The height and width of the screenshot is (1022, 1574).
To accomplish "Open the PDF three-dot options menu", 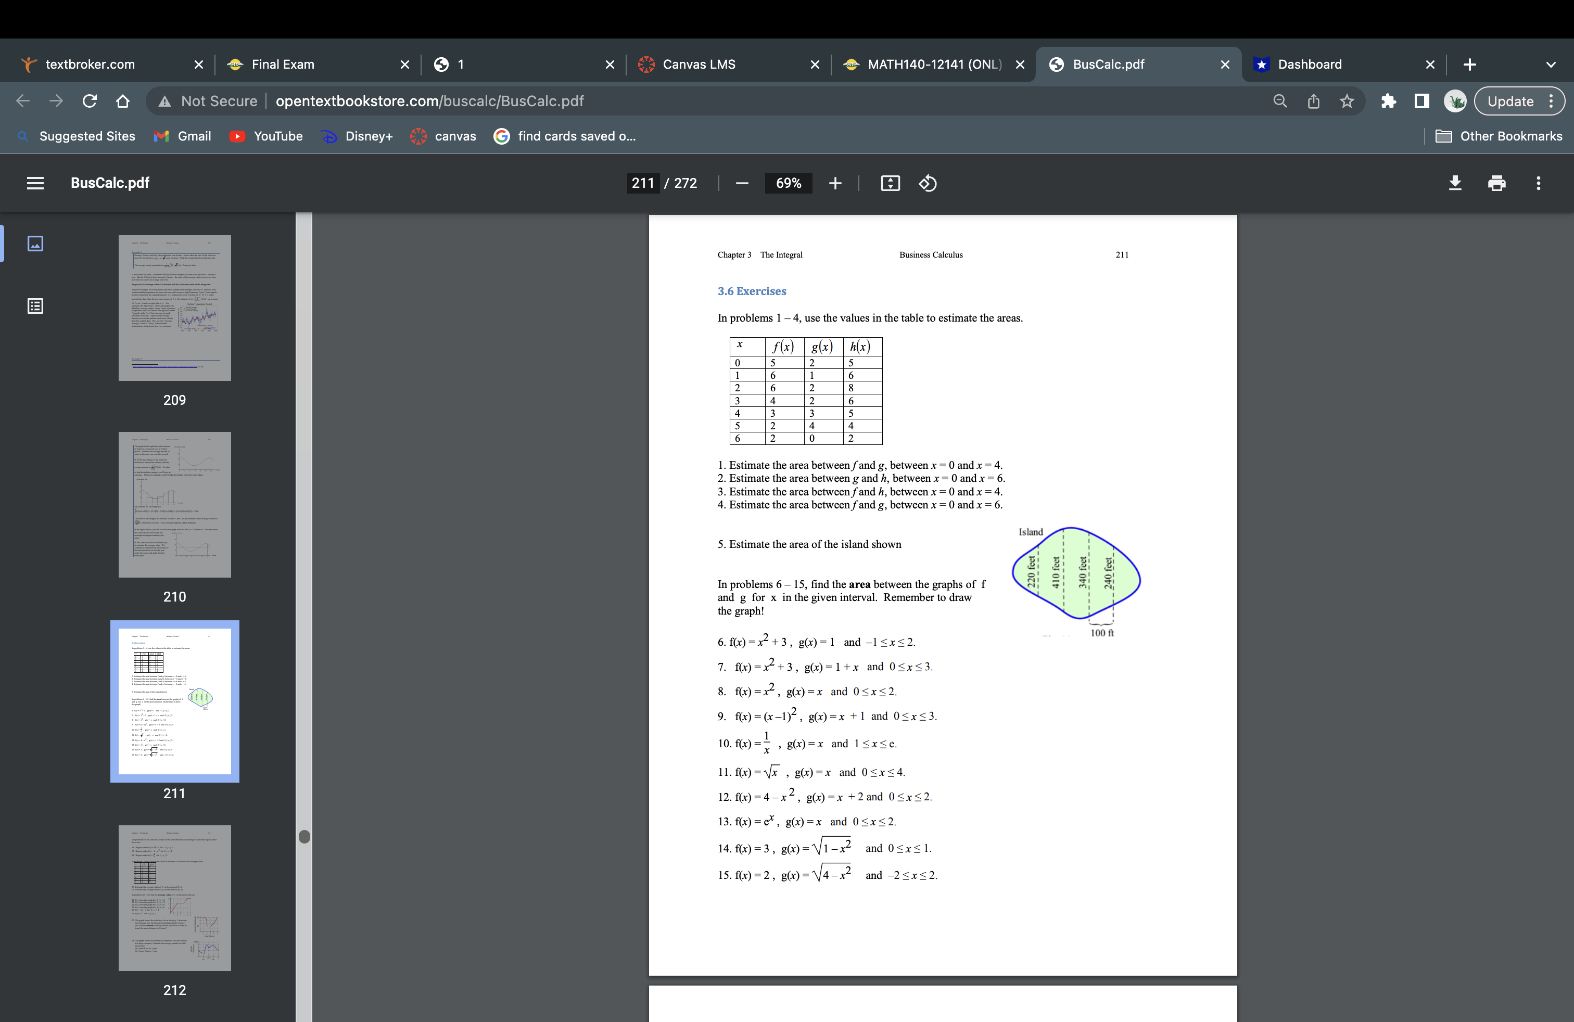I will click(x=1539, y=183).
